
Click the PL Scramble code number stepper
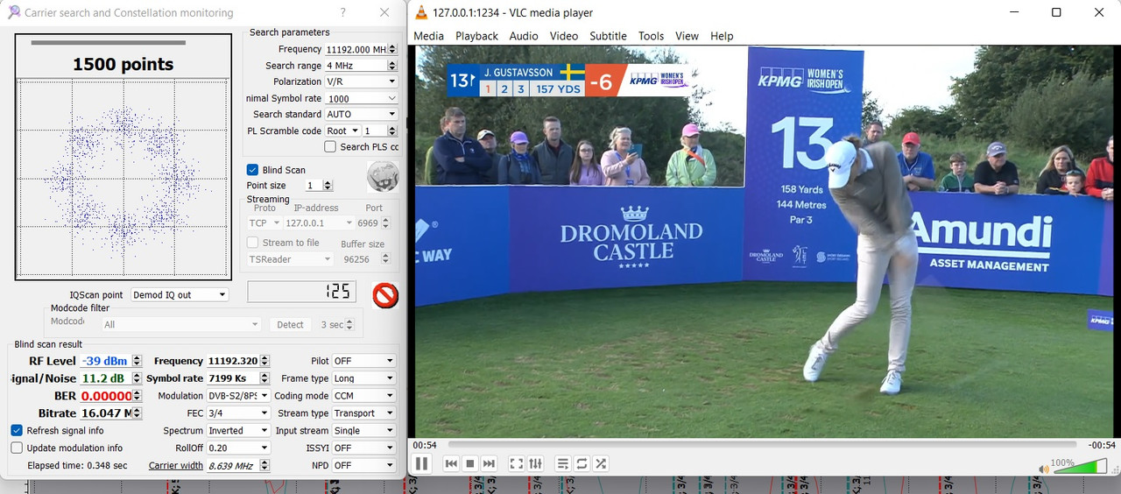pyautogui.click(x=393, y=131)
